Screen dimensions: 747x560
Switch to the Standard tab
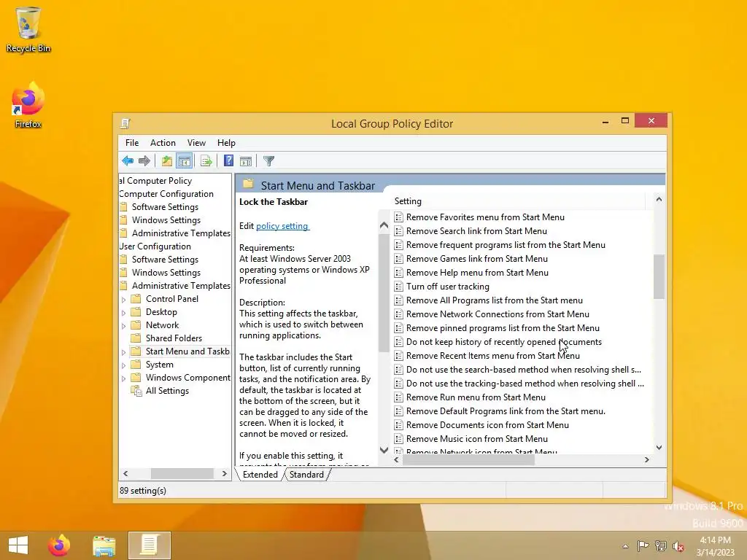point(306,475)
